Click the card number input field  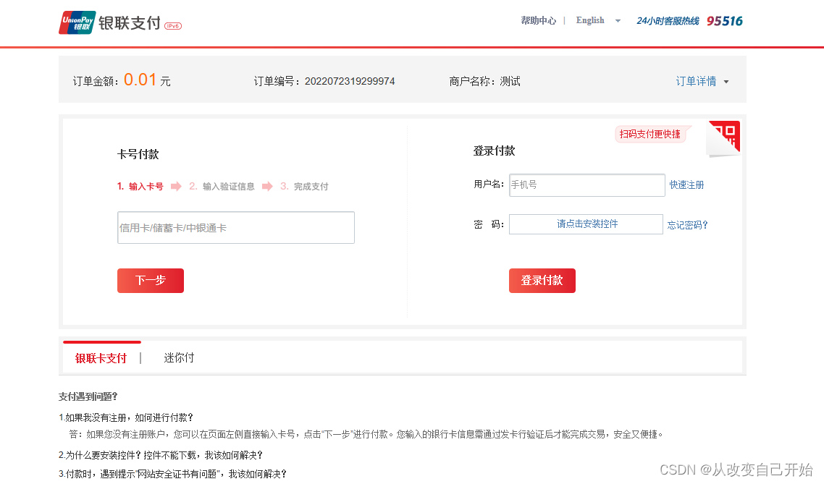click(235, 227)
